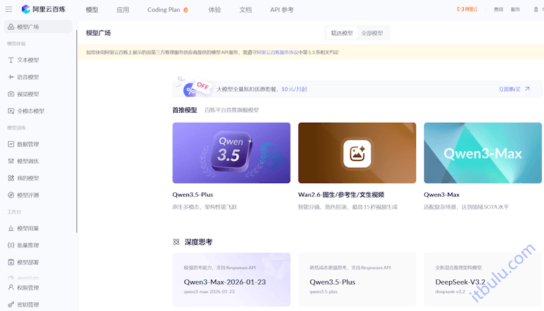Open 视觉模型 via its camera icon
Image resolution: width=544 pixels, height=311 pixels.
pos(11,94)
